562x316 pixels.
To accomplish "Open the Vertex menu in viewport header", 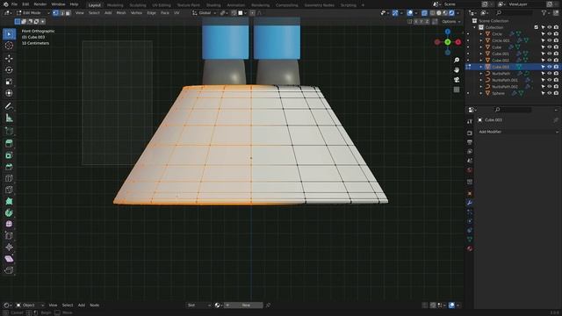I will pos(136,13).
